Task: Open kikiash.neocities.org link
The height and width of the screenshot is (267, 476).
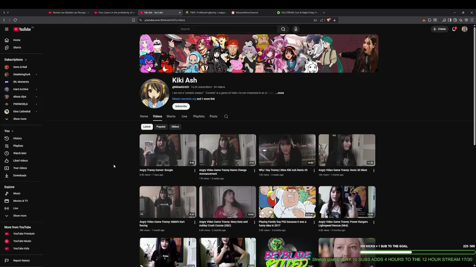Action: tap(184, 99)
